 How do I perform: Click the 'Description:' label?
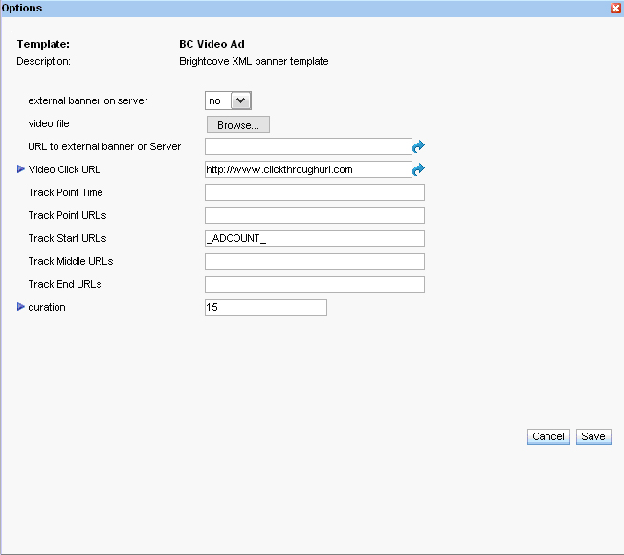[x=43, y=61]
